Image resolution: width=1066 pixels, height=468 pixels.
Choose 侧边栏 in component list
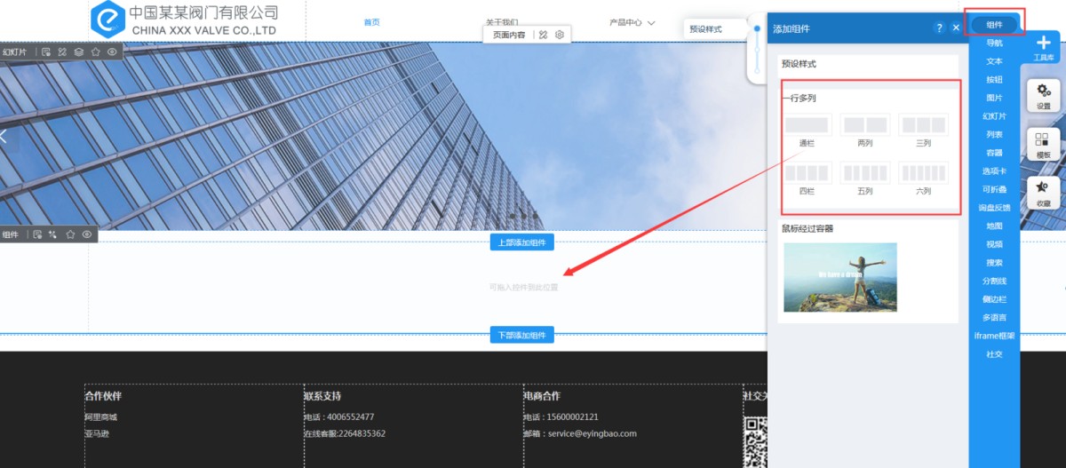pos(994,299)
